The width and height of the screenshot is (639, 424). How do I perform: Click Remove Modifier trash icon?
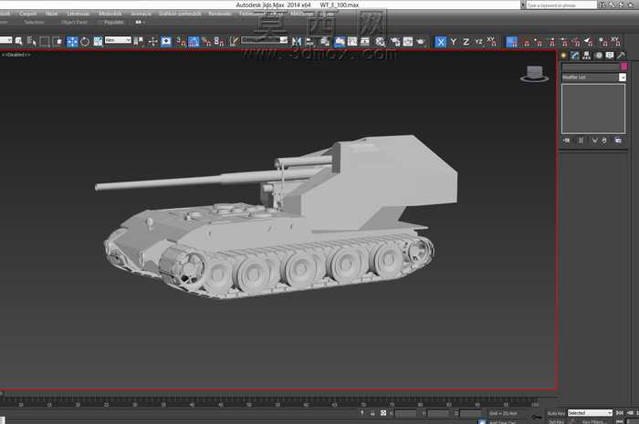pyautogui.click(x=604, y=140)
